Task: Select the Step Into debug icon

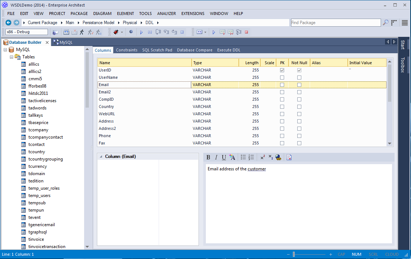Action: tap(158, 32)
